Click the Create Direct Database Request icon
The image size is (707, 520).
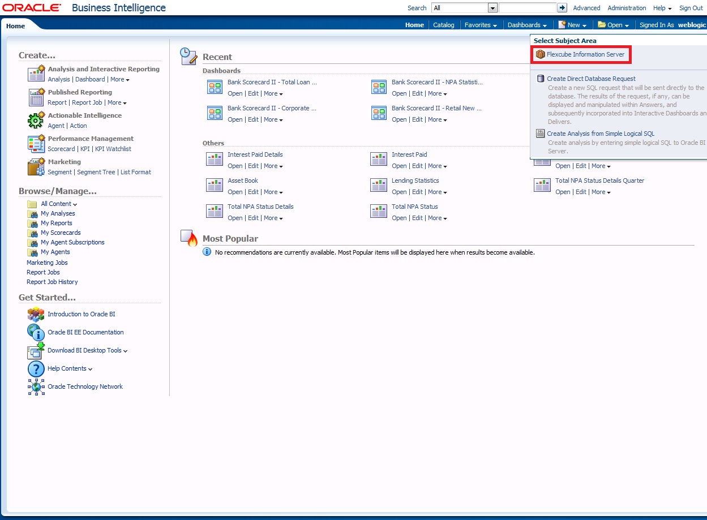(541, 79)
